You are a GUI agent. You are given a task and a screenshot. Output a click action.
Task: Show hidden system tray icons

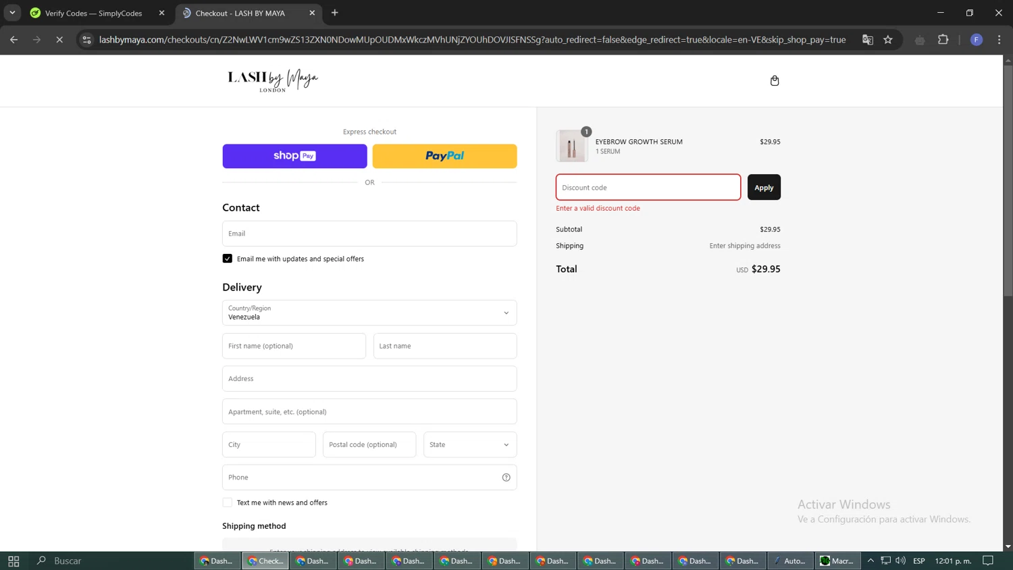pos(871,561)
